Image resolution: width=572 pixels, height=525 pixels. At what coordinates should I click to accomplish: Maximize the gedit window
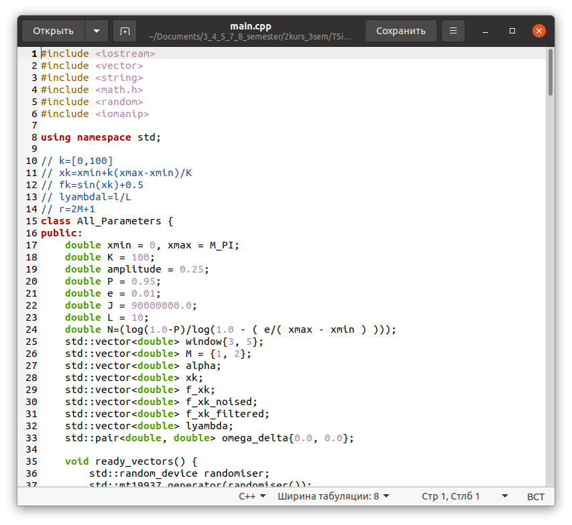(512, 31)
